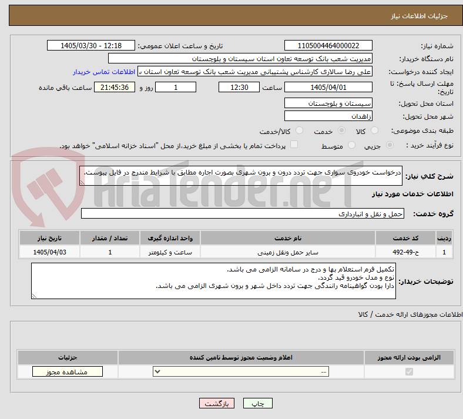The image size is (463, 419).
Task: Open the اطلاعات تماس خریدار link
Action: 104,72
